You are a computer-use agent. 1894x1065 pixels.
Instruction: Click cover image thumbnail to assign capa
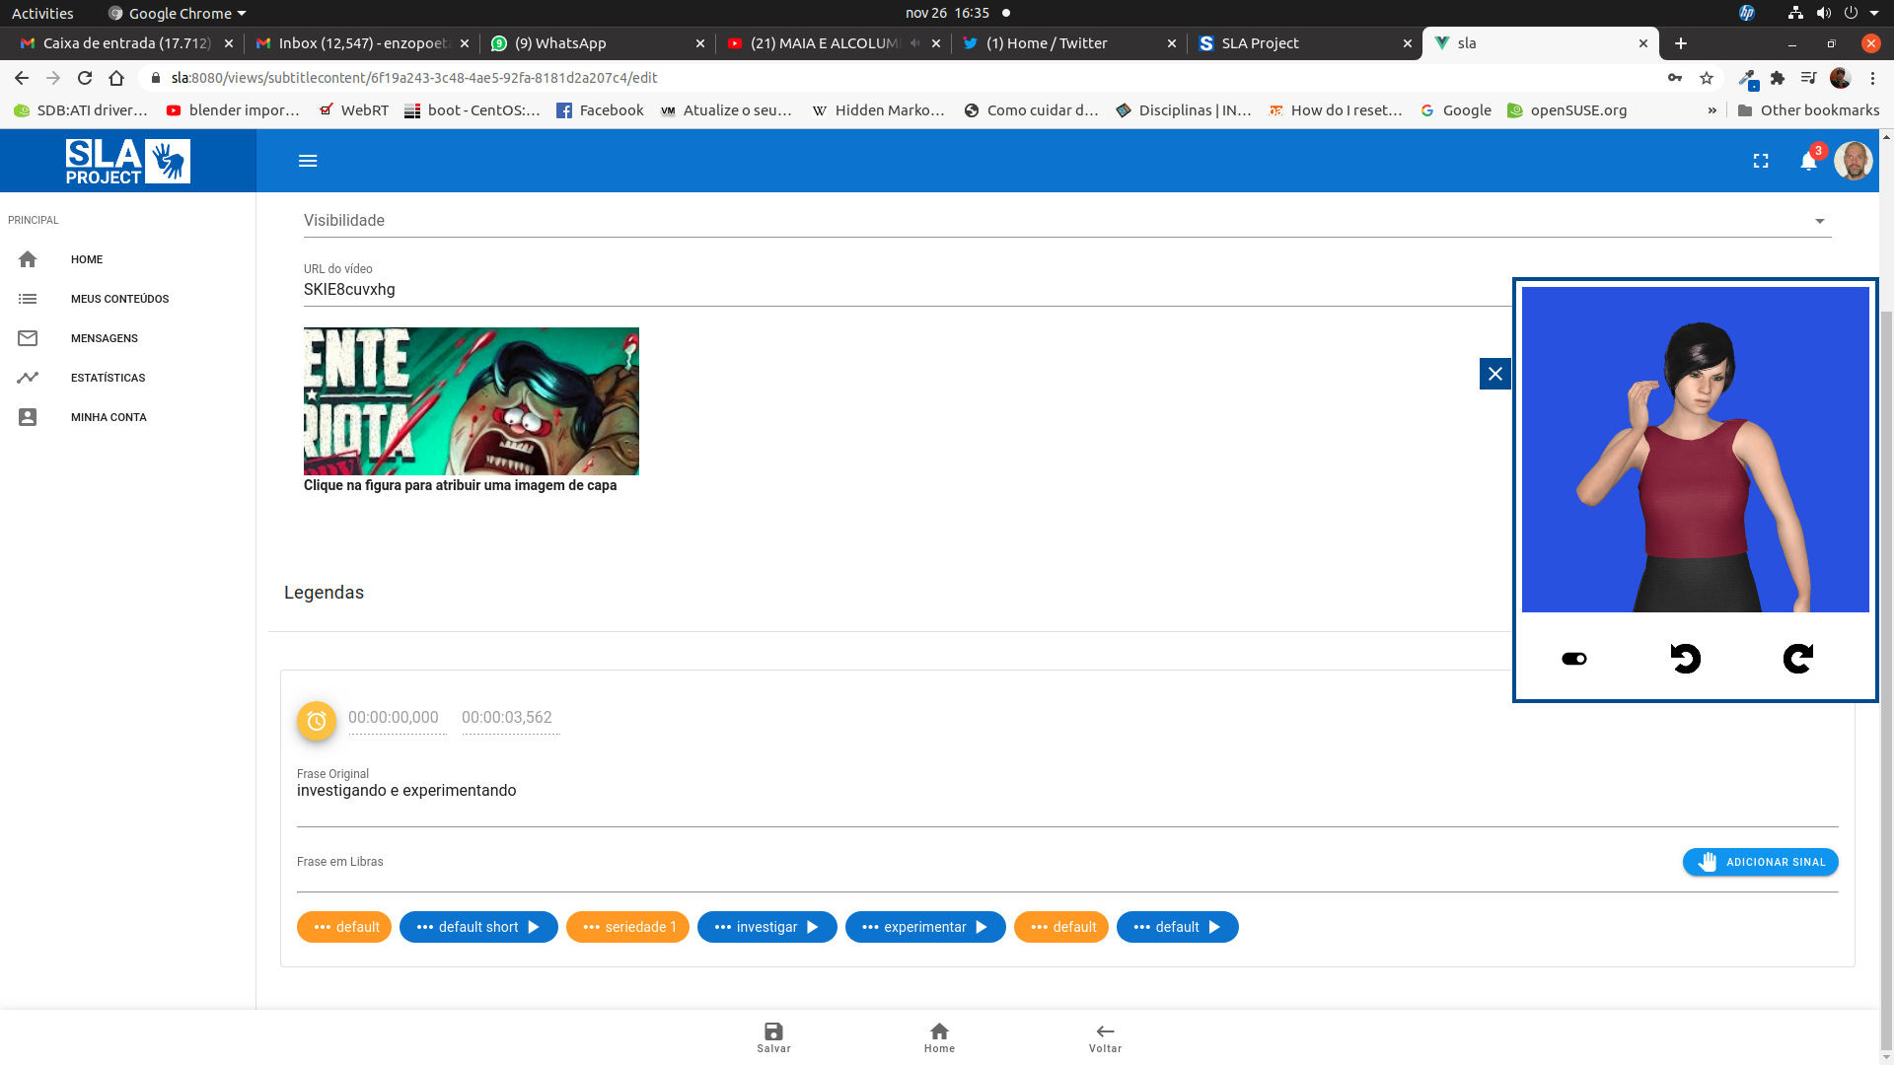click(x=471, y=401)
